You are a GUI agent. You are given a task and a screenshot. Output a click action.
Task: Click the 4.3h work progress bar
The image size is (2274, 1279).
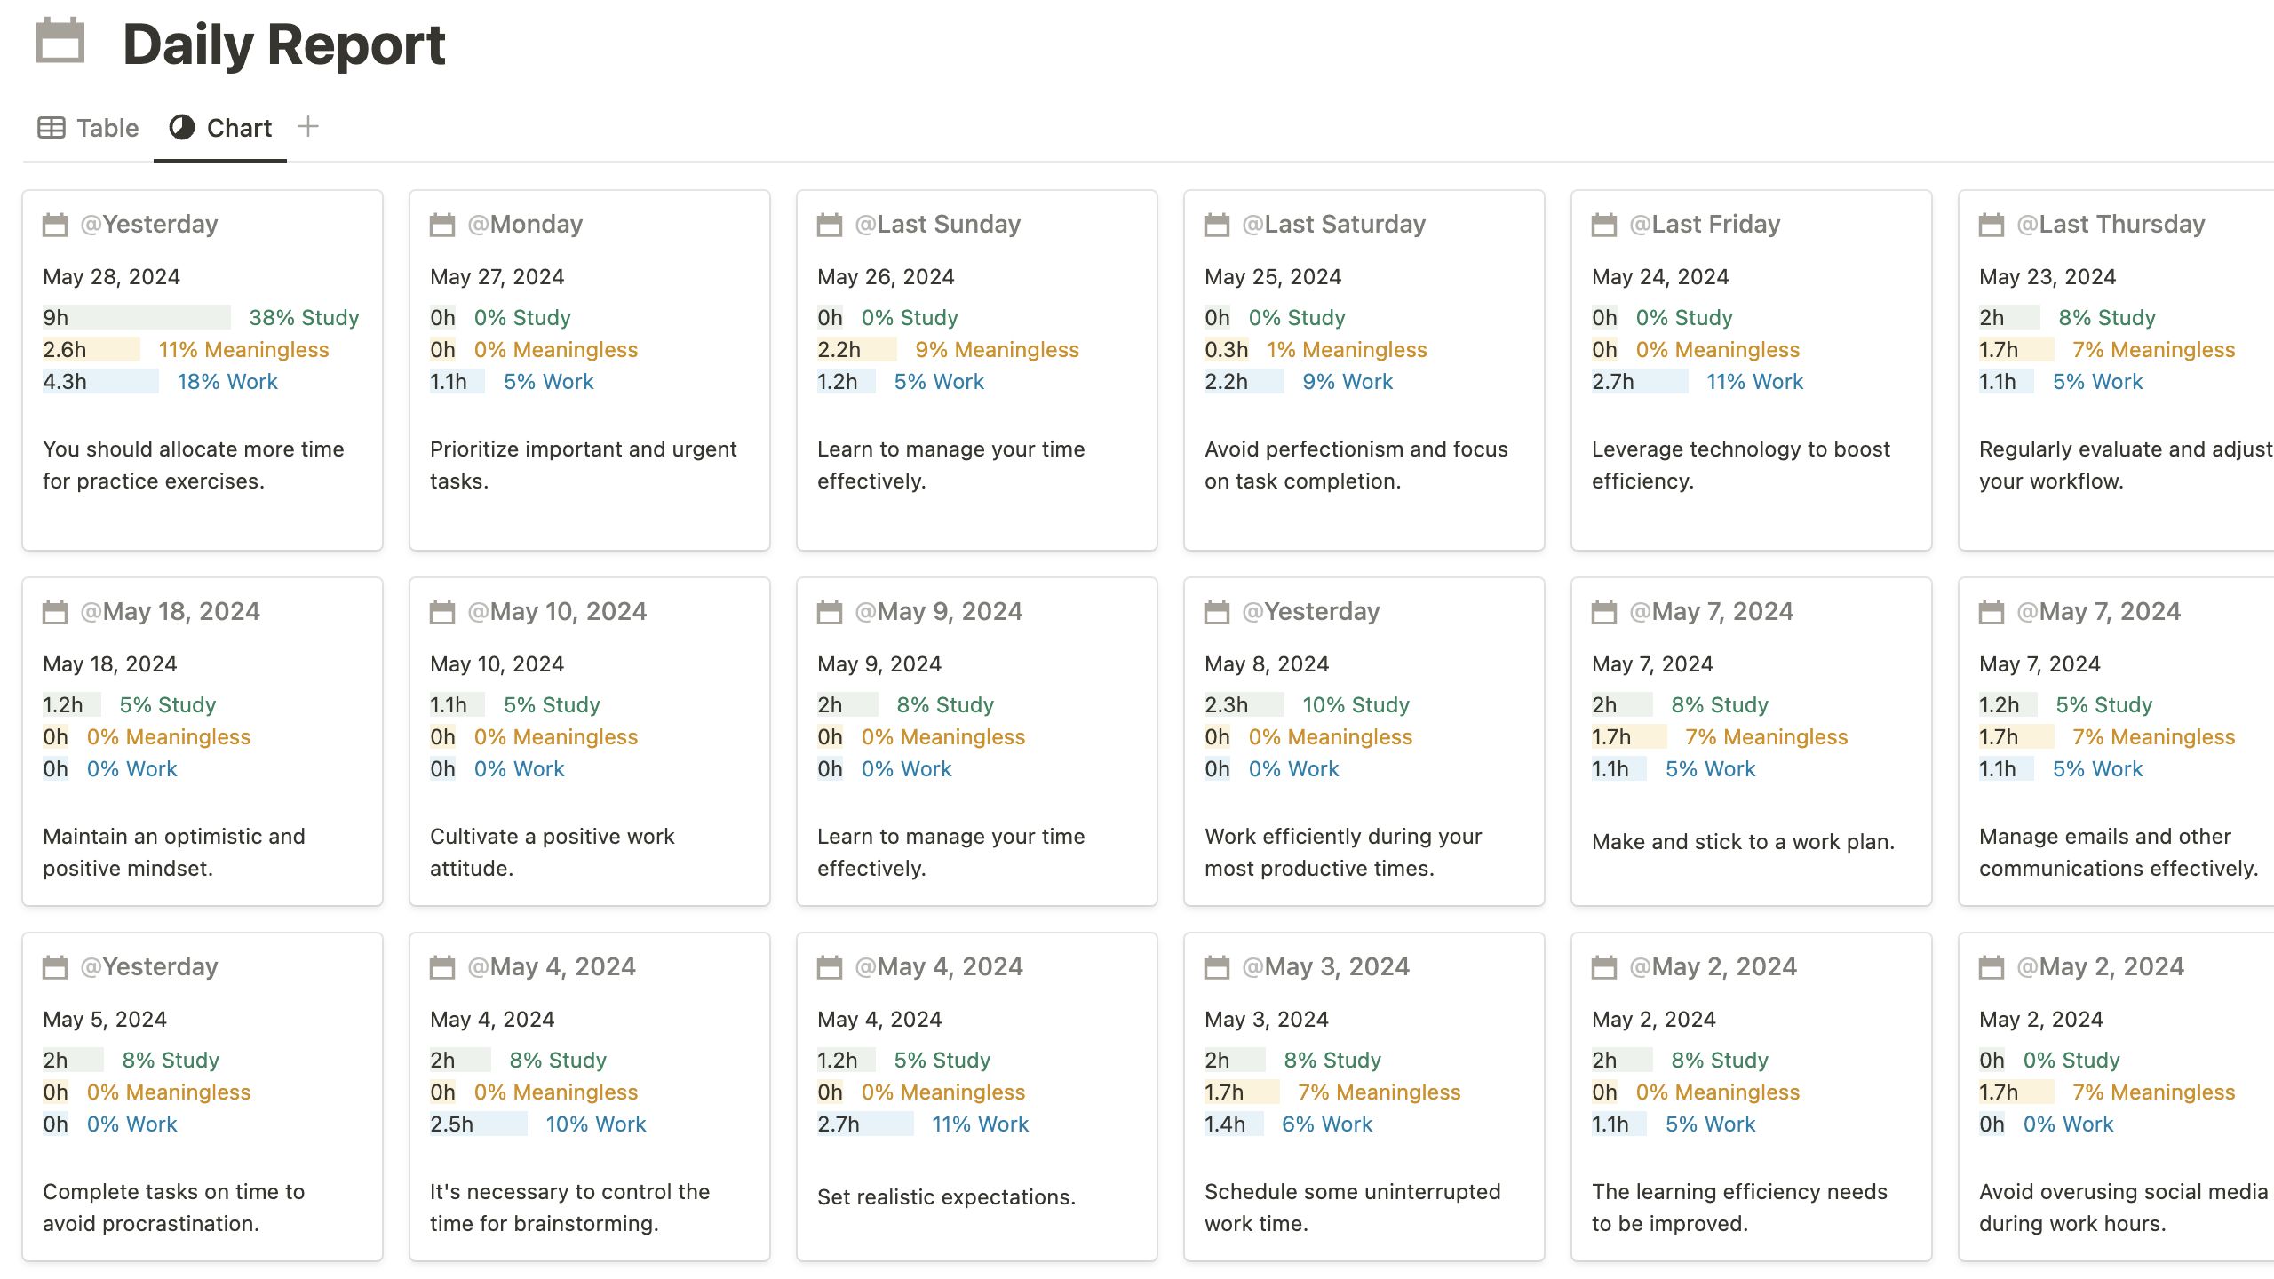100,381
